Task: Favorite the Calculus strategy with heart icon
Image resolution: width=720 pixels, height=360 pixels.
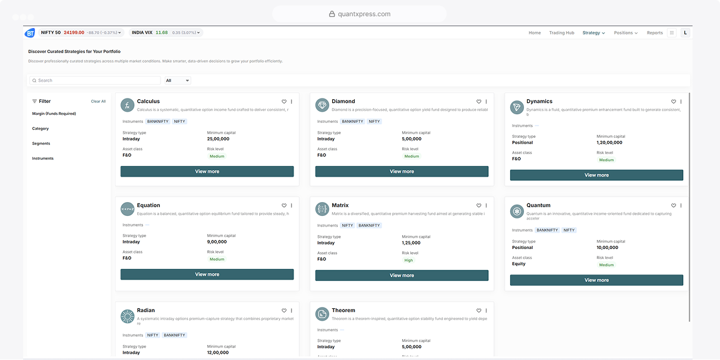Action: click(x=284, y=101)
